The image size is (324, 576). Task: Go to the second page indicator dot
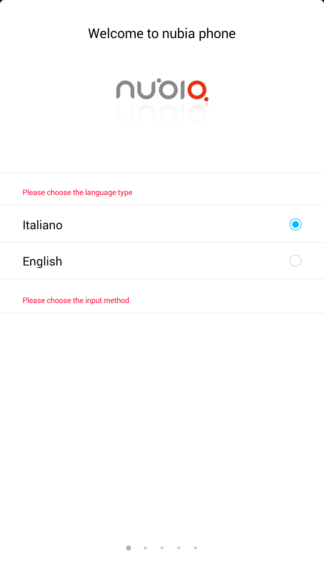[x=145, y=548]
